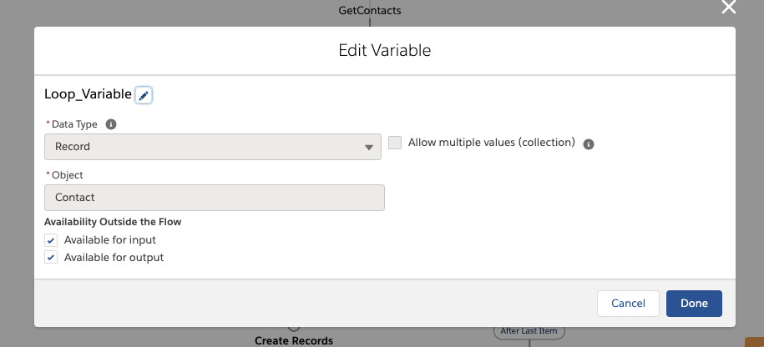Uncheck Available for output
The width and height of the screenshot is (764, 347).
[51, 258]
